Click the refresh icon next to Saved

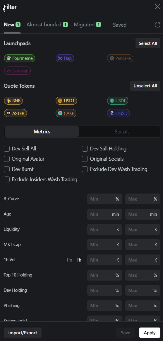tap(157, 25)
